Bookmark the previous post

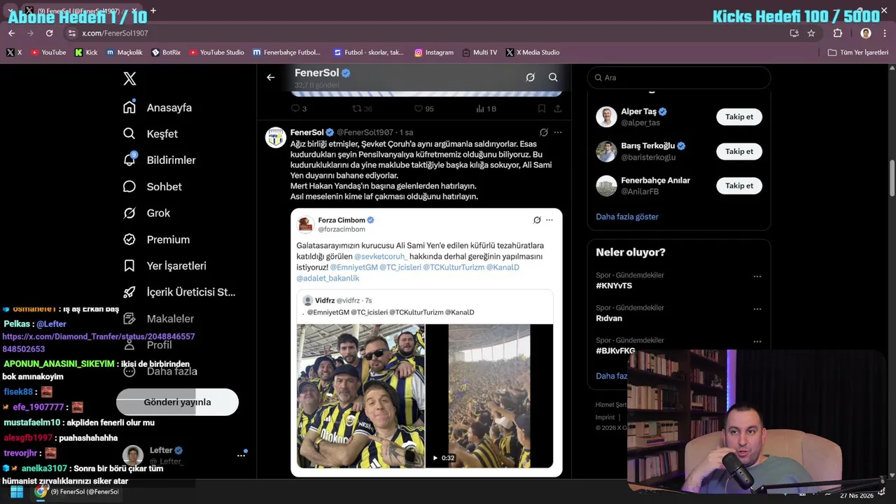pos(542,108)
